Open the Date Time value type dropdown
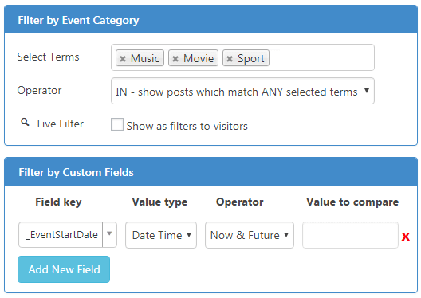 [161, 235]
